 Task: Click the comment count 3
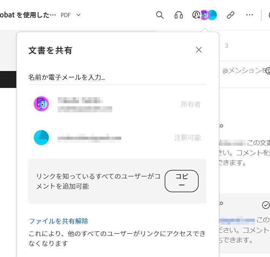click(227, 46)
